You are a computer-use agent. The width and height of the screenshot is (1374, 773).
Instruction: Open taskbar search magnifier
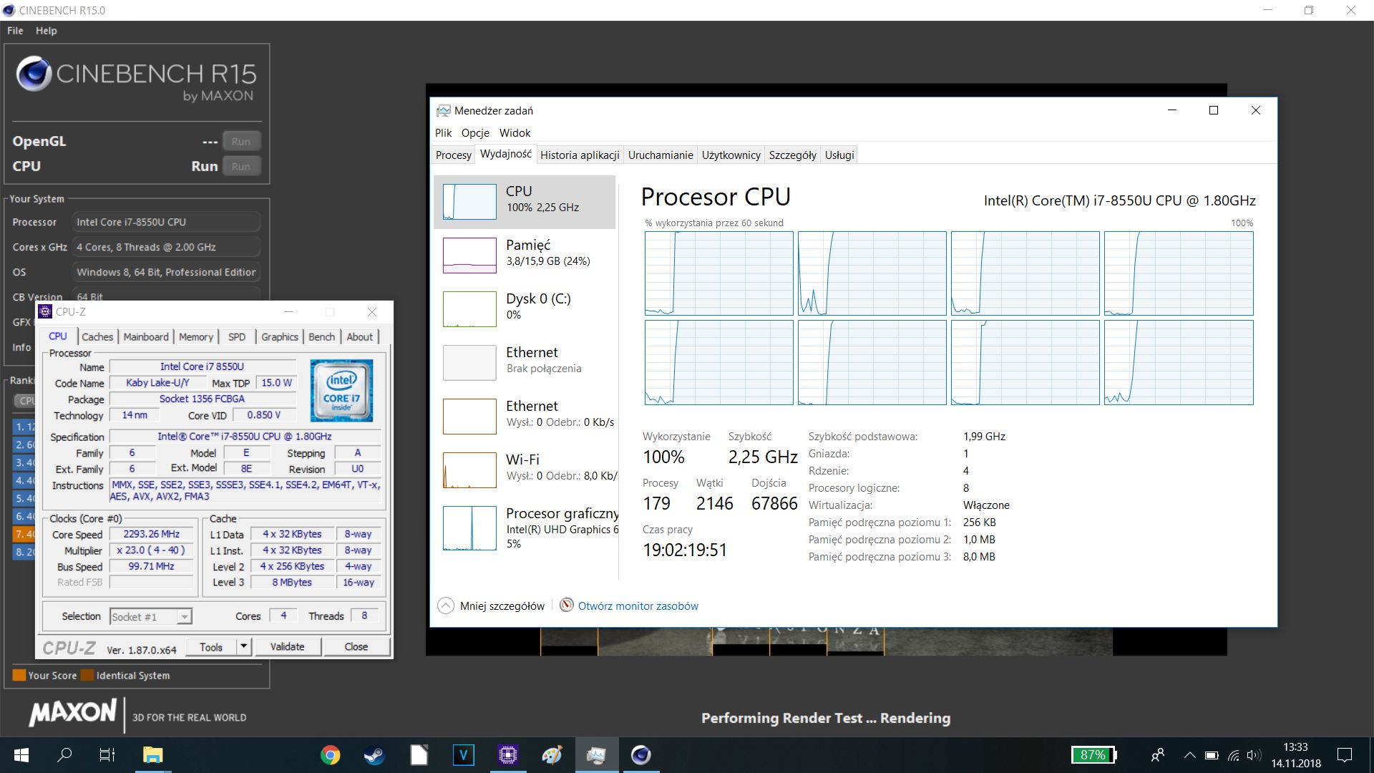click(x=64, y=755)
